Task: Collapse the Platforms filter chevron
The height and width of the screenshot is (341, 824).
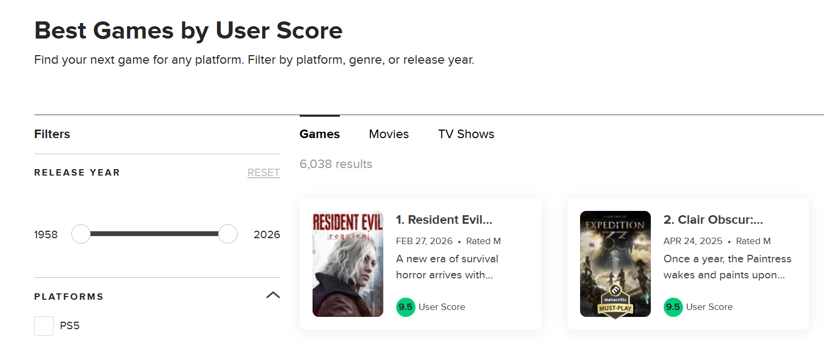Action: (x=273, y=295)
